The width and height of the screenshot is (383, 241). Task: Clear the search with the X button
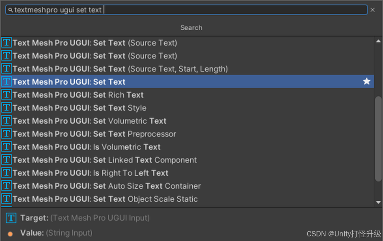click(x=373, y=10)
